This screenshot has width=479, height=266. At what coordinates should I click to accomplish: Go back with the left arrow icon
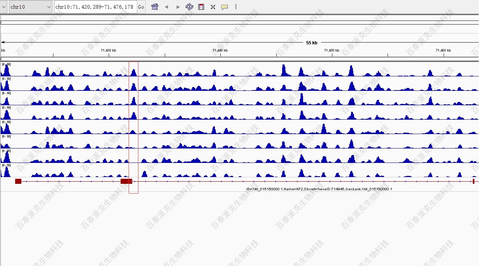(x=167, y=7)
